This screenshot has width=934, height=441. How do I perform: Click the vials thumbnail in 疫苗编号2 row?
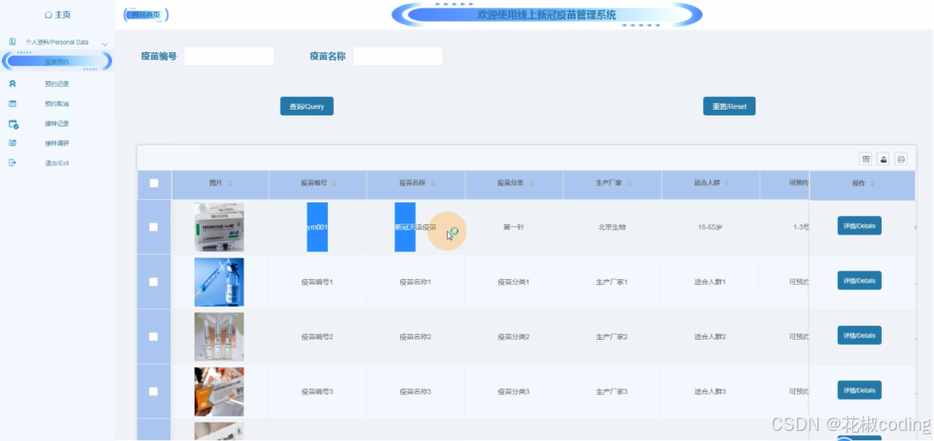point(219,336)
